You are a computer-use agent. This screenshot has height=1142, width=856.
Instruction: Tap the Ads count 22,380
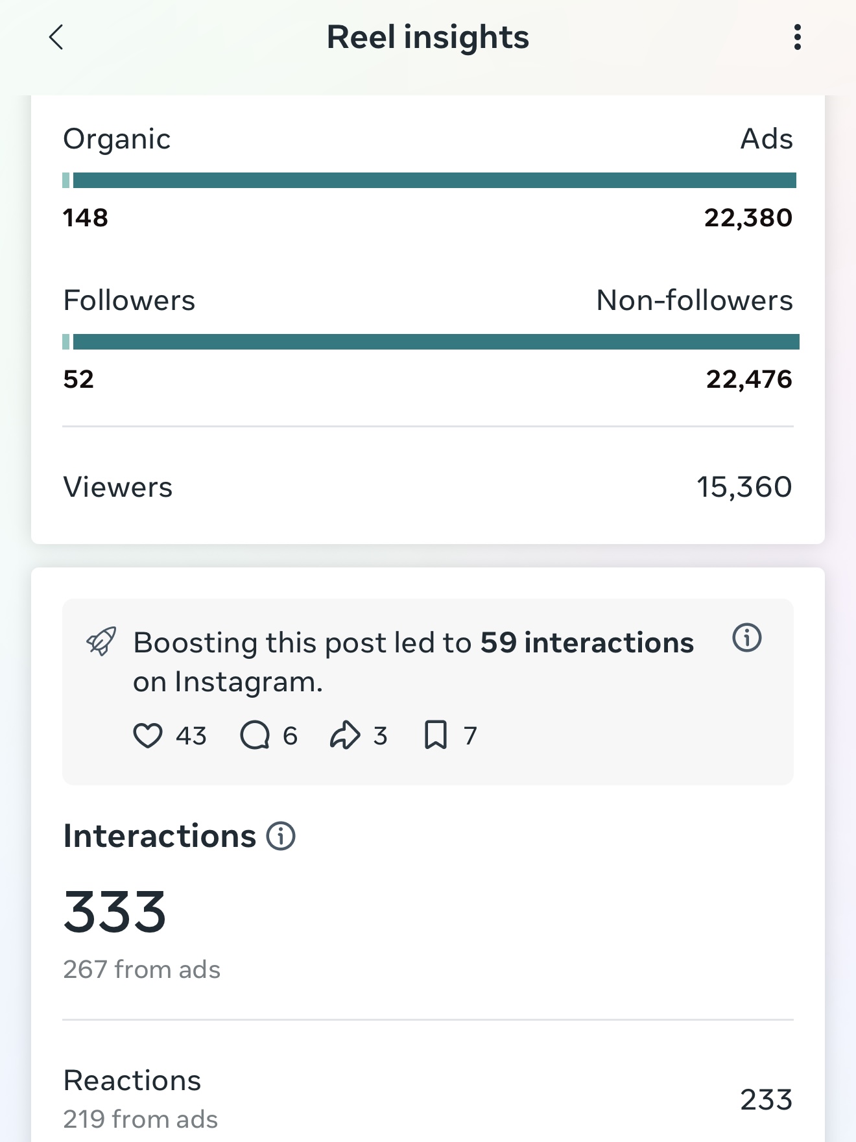pos(748,218)
